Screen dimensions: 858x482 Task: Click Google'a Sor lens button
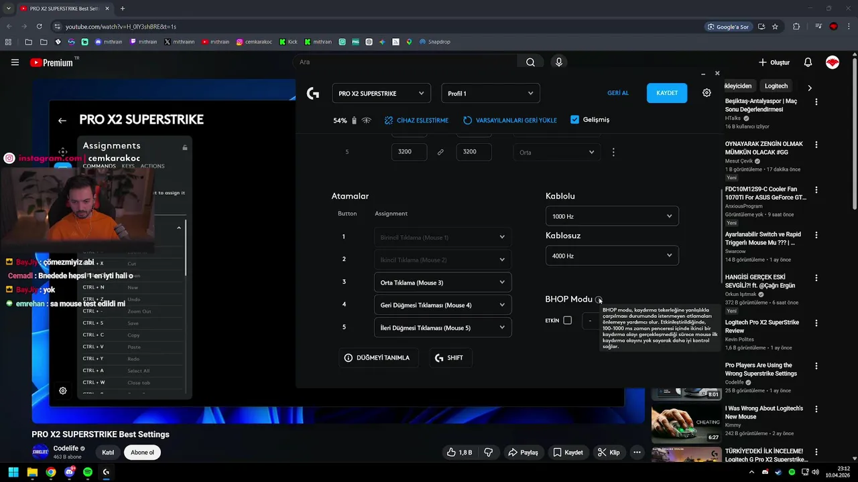pyautogui.click(x=728, y=27)
